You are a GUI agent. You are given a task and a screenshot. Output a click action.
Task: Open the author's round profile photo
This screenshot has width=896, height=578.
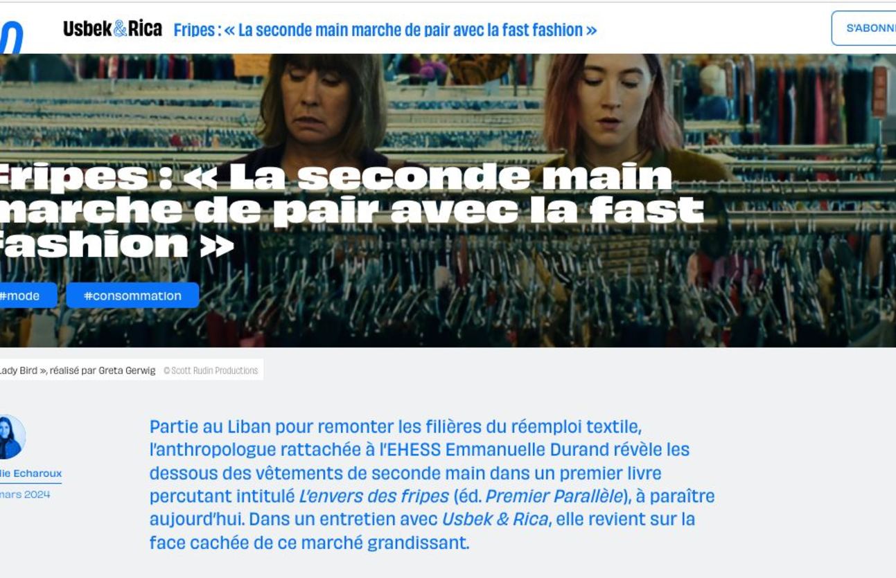pyautogui.click(x=12, y=437)
